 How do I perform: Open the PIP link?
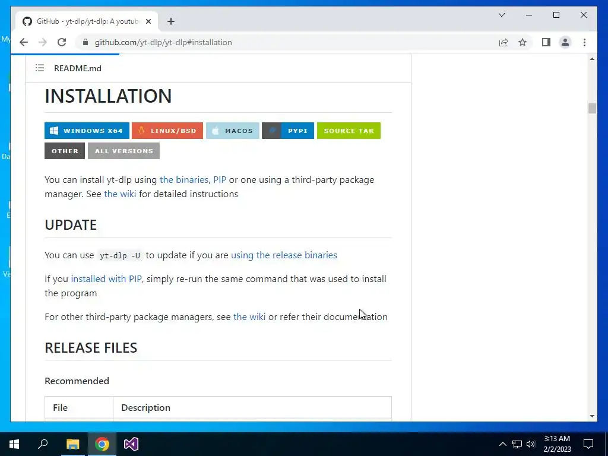pos(220,180)
